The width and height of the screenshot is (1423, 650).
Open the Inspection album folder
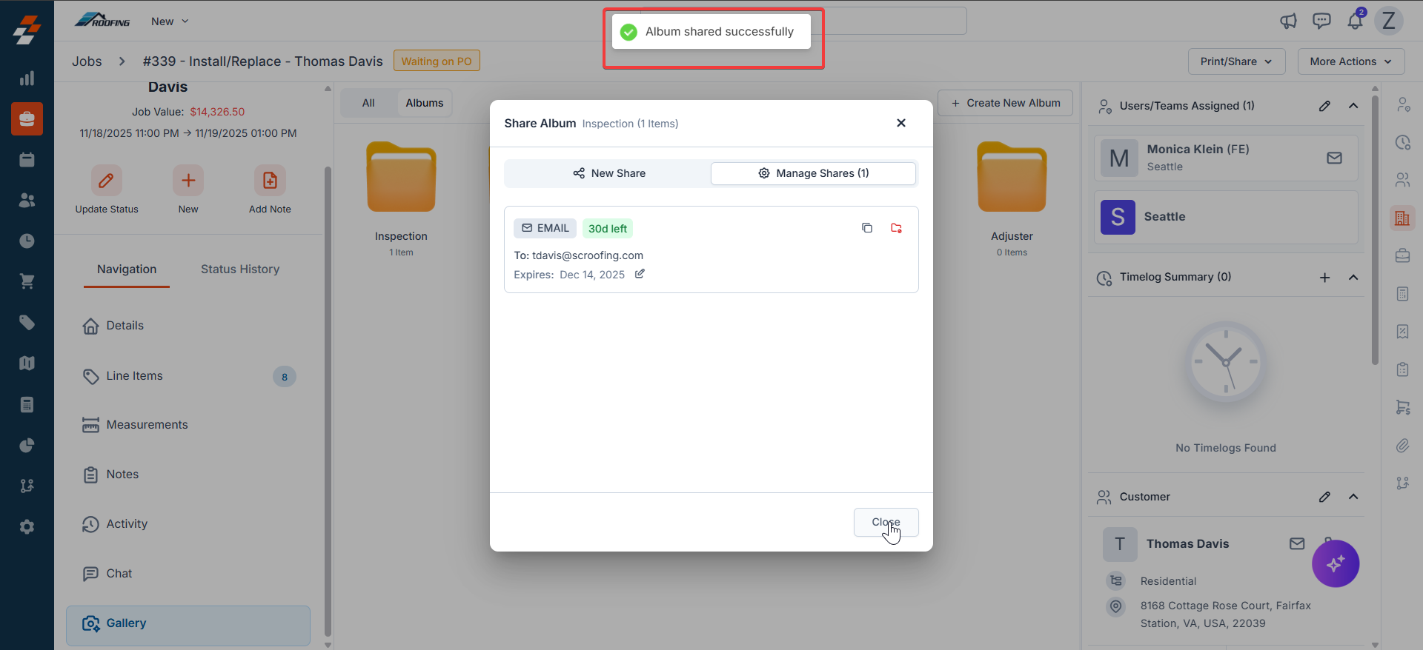pyautogui.click(x=401, y=178)
